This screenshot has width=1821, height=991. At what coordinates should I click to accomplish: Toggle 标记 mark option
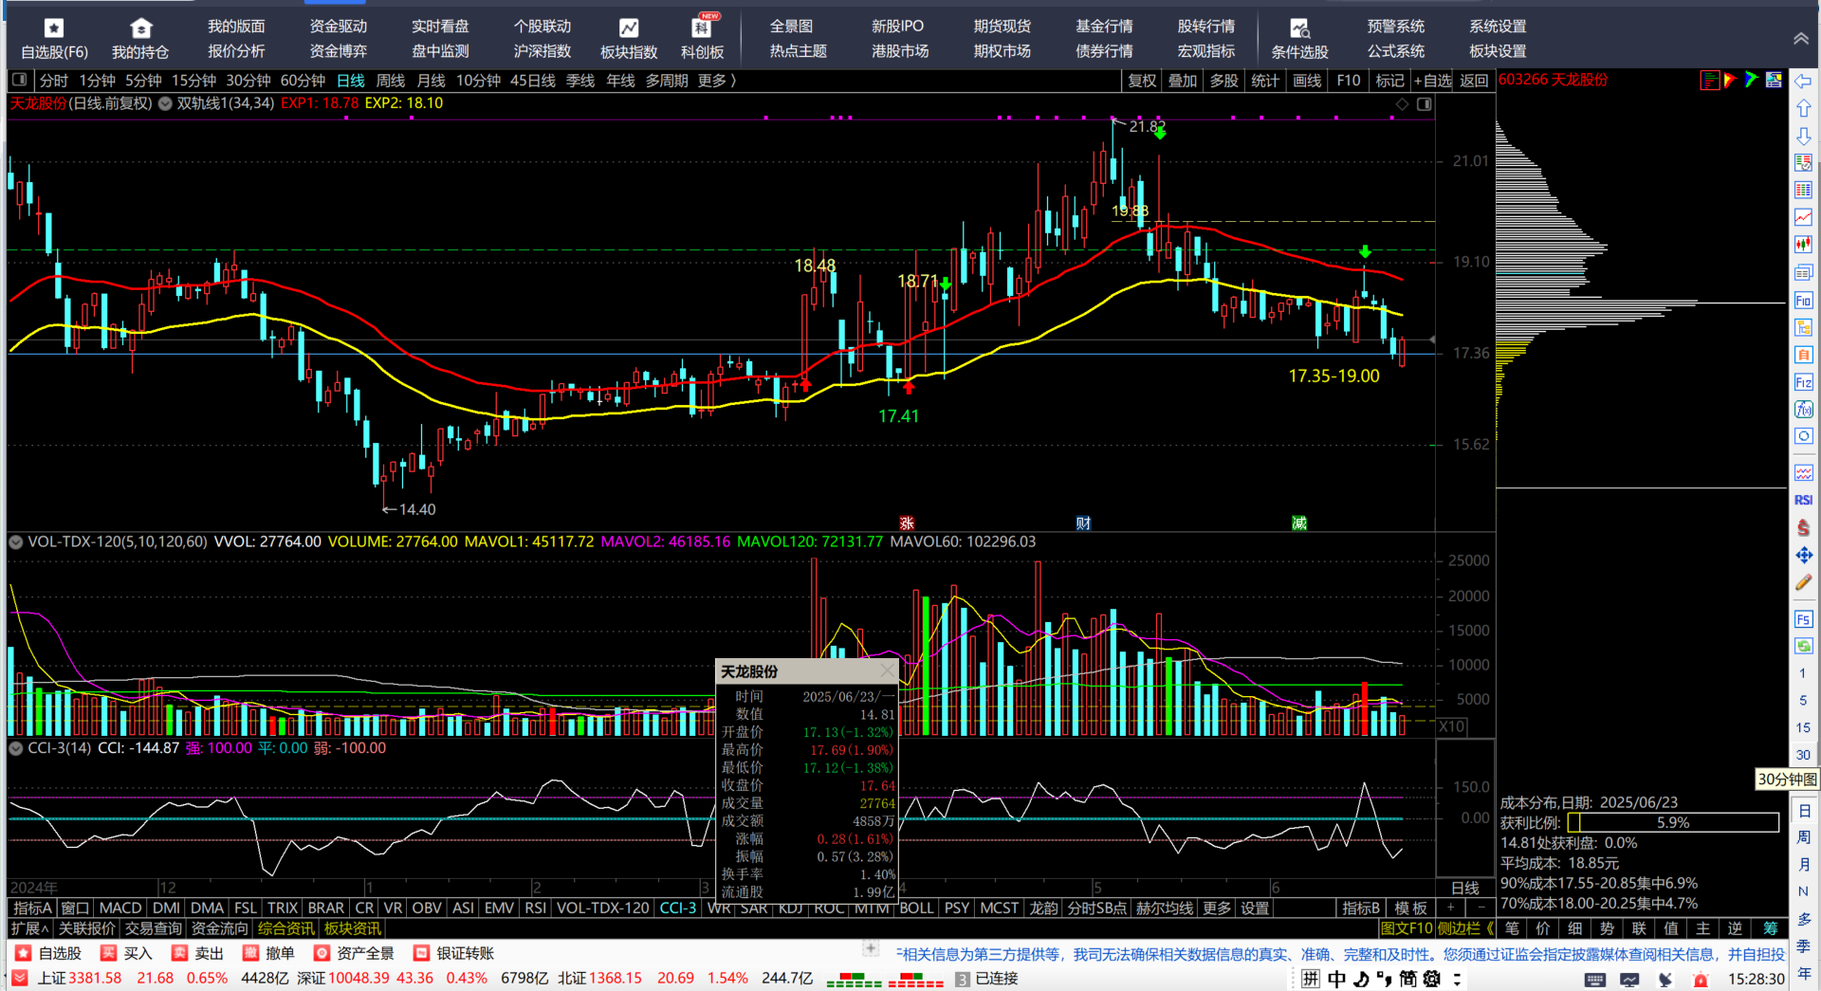pos(1389,81)
